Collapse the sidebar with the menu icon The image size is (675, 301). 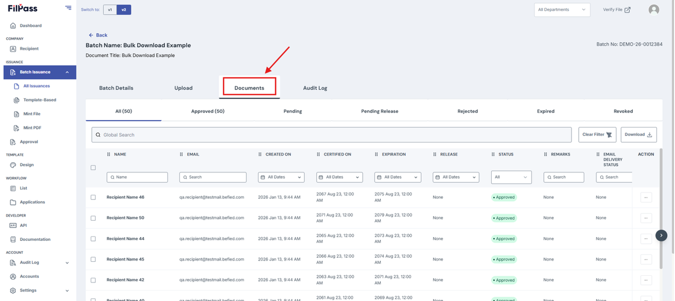point(68,8)
